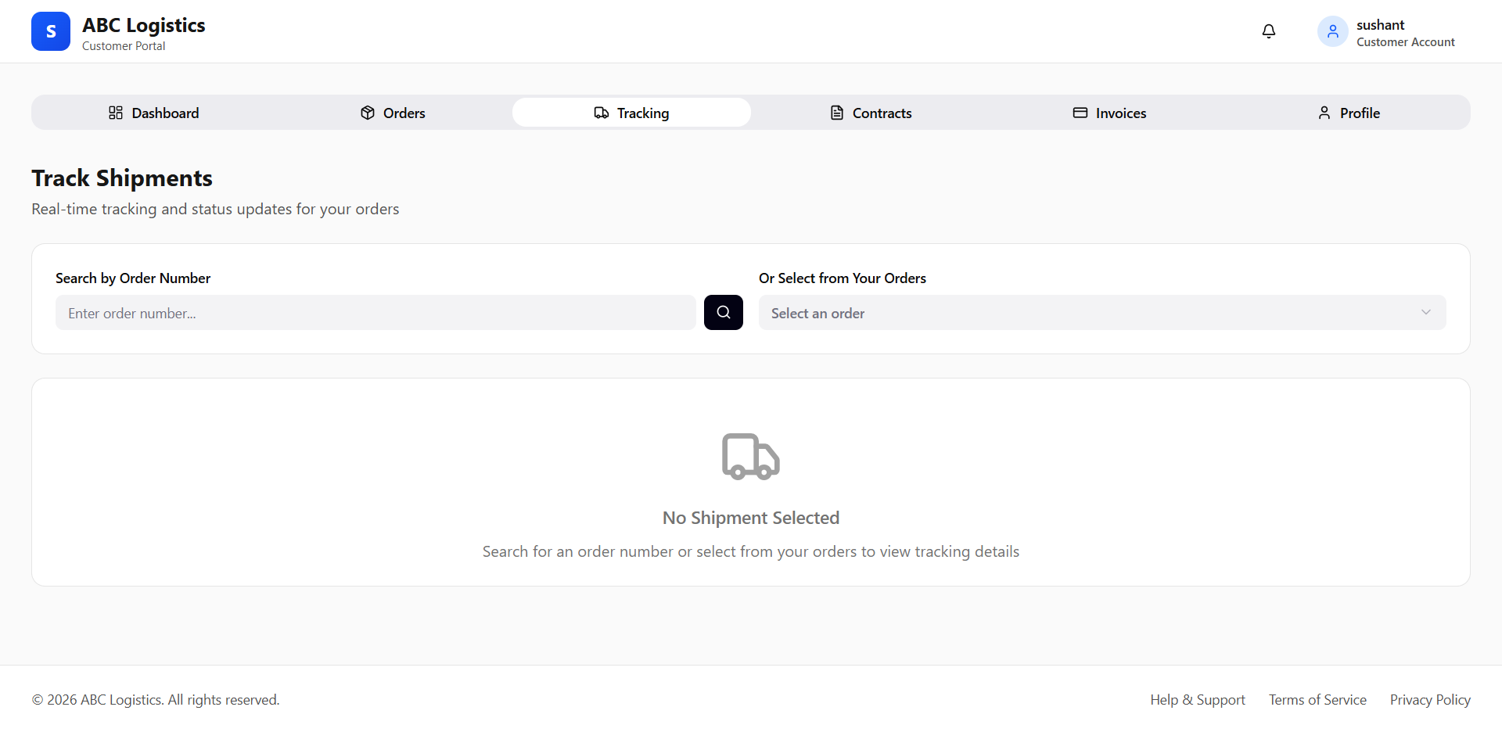
Task: Open the notification bell icon
Action: pos(1268,31)
